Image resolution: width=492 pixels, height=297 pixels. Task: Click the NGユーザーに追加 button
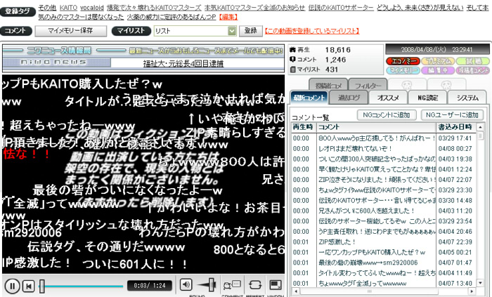tap(452, 115)
